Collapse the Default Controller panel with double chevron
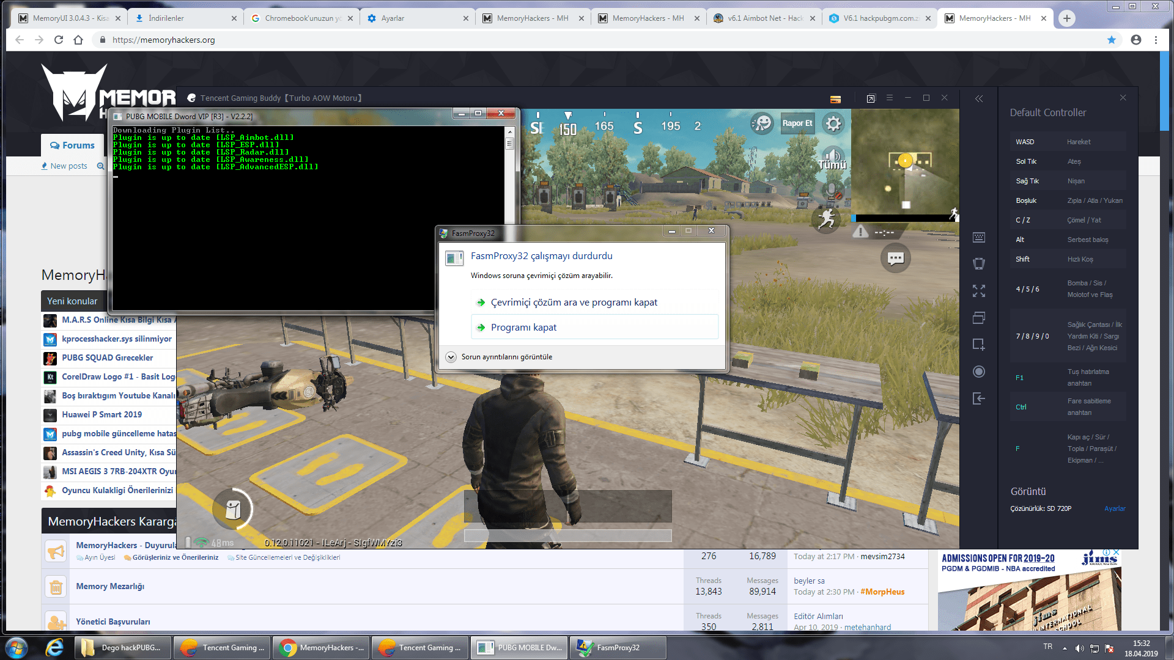Screen dimensions: 1174x660 [x=979, y=98]
